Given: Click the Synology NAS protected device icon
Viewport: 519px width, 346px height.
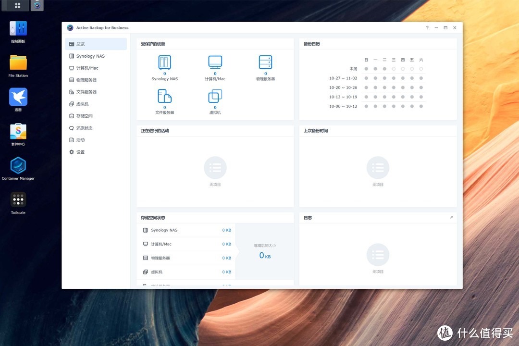Looking at the screenshot, I should point(164,62).
